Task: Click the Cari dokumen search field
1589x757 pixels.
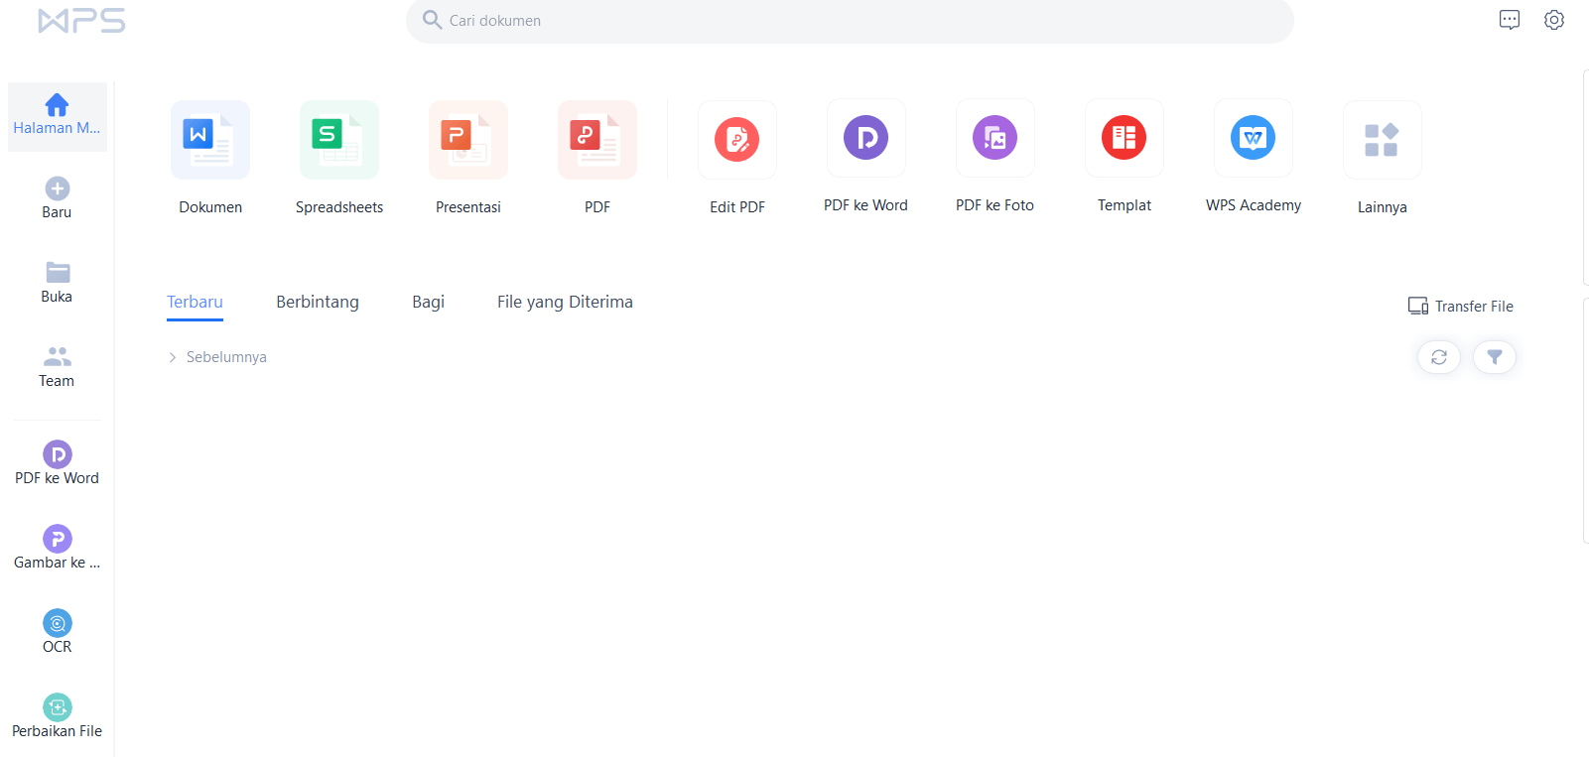Action: 850,21
